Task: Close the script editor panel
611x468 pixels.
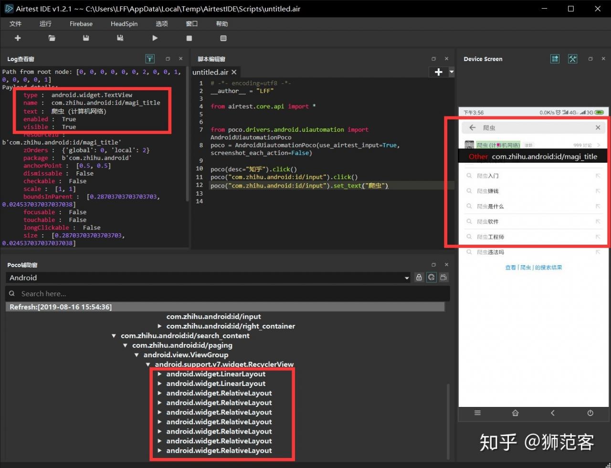Action: point(446,59)
